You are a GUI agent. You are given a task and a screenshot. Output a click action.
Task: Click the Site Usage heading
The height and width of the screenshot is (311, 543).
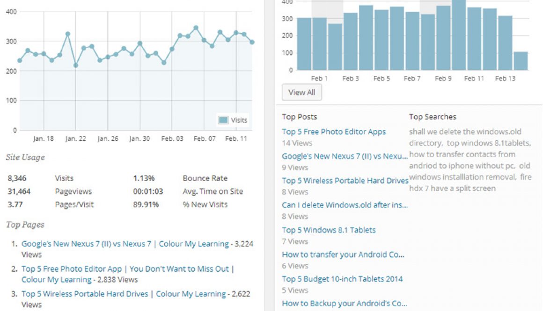tap(25, 157)
